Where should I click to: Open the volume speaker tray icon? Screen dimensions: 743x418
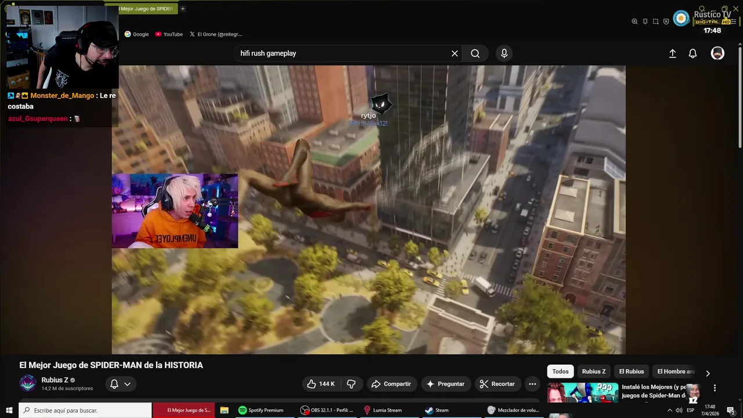click(x=679, y=410)
